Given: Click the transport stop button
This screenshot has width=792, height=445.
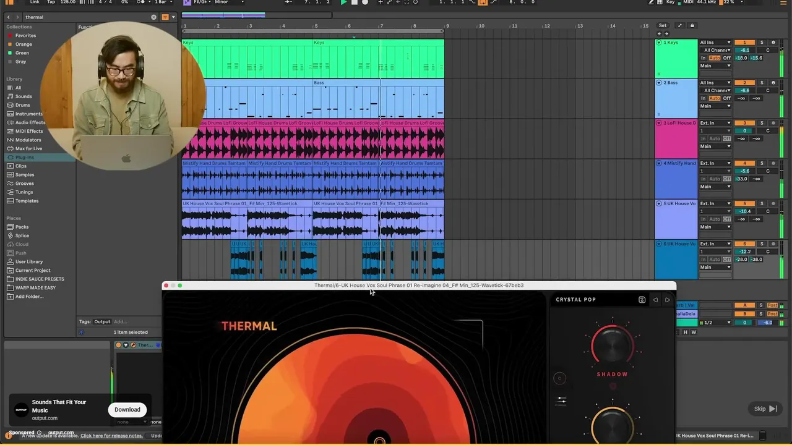Looking at the screenshot, I should click(354, 2).
